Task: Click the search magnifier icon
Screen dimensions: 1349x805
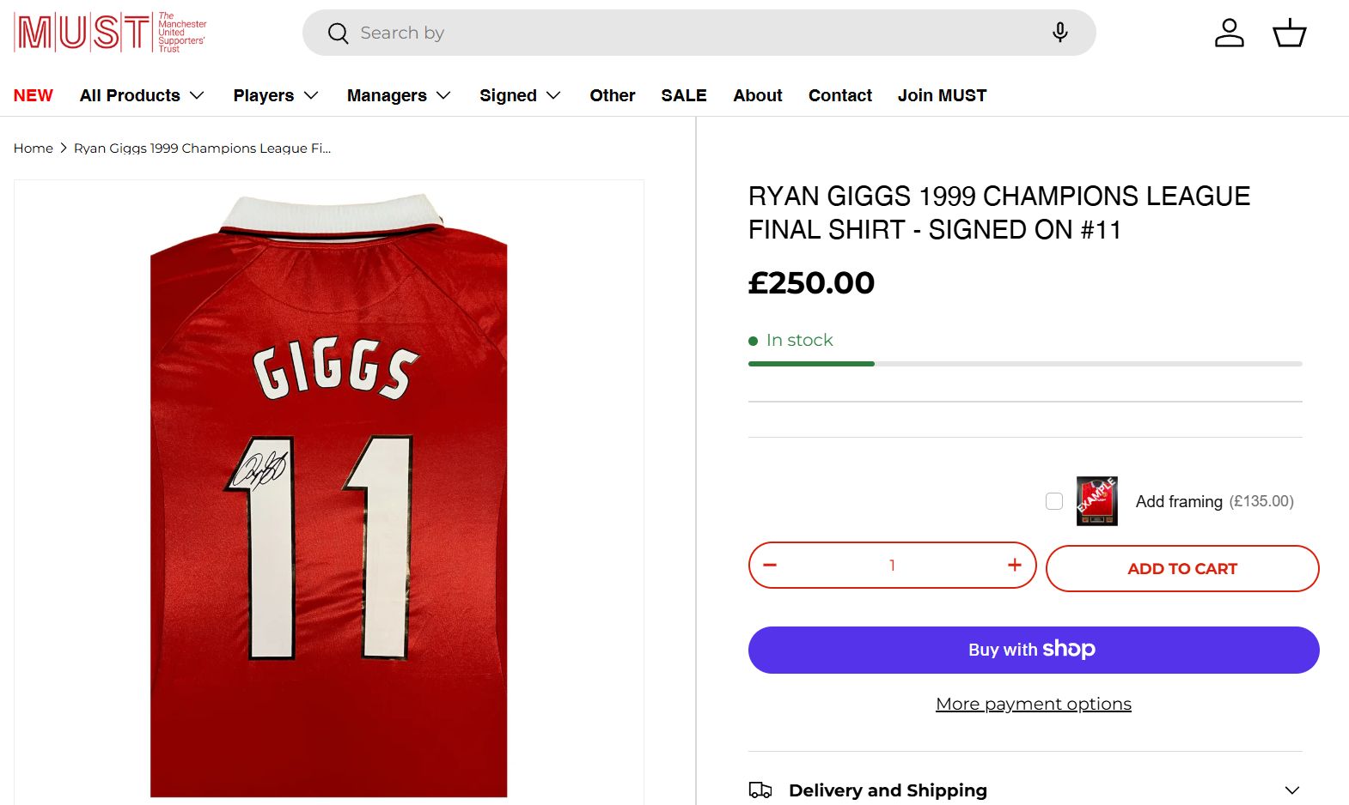Action: coord(338,33)
